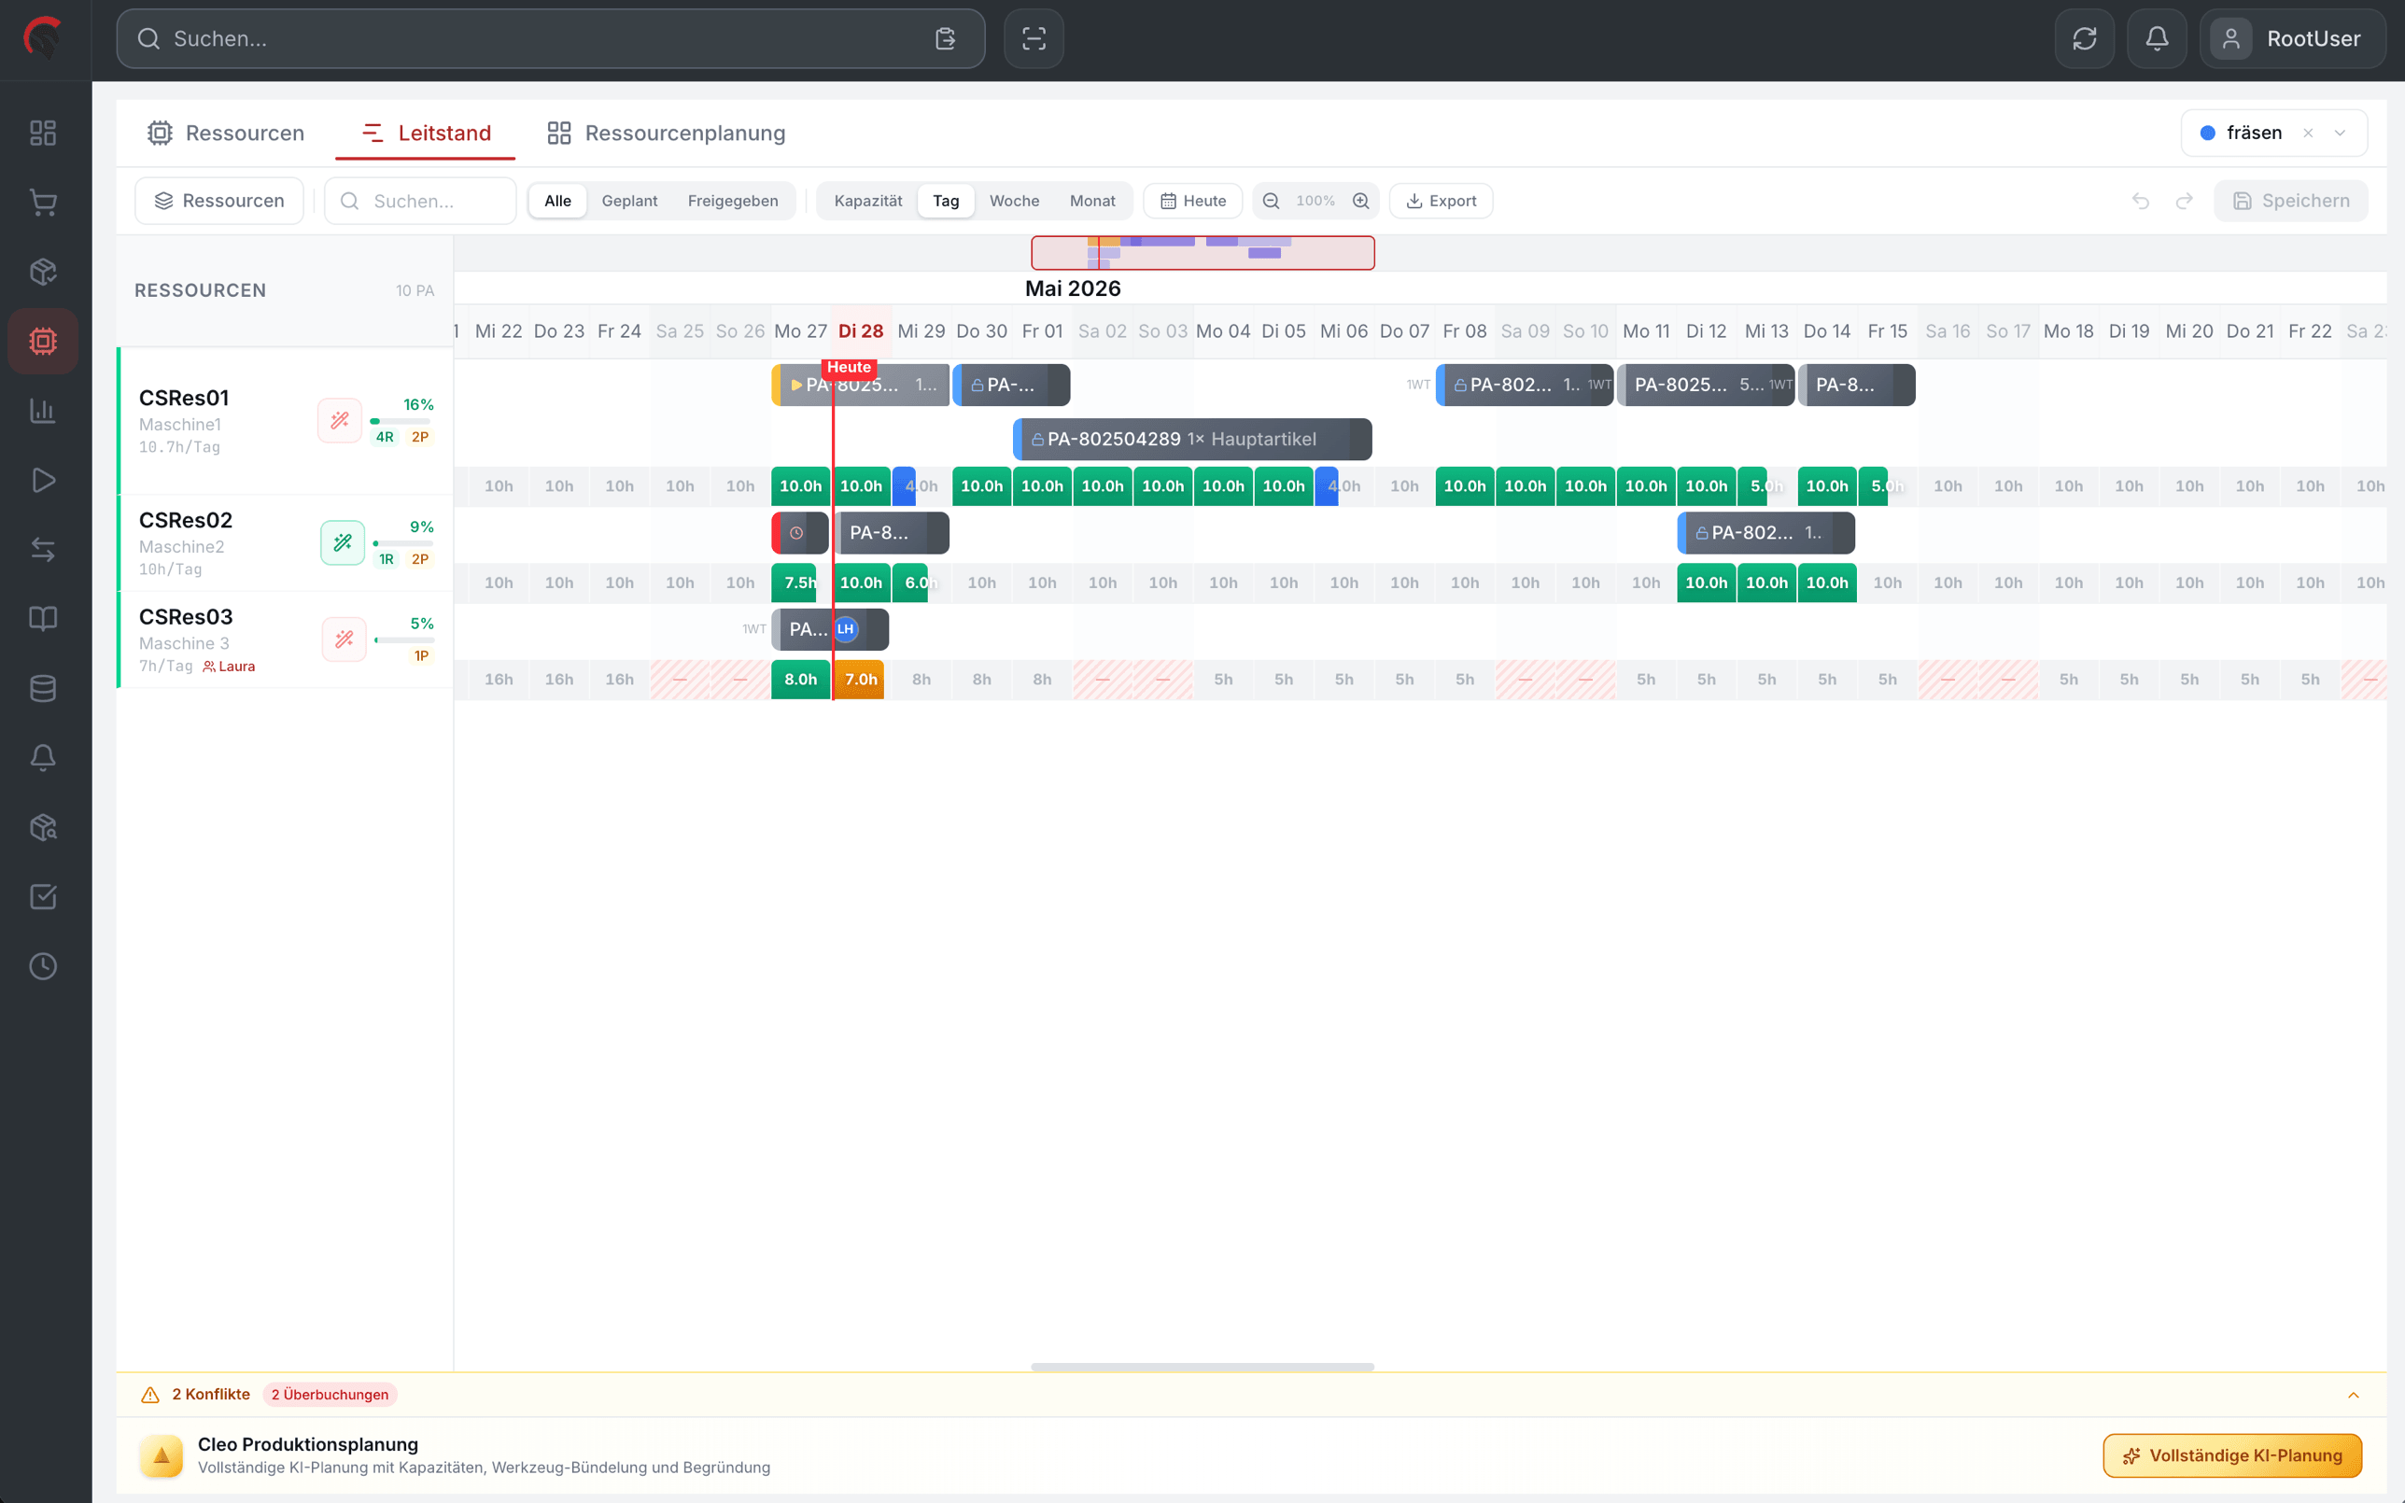The image size is (2405, 1503).
Task: Toggle the magic wand button for CSRes02
Action: 343,542
